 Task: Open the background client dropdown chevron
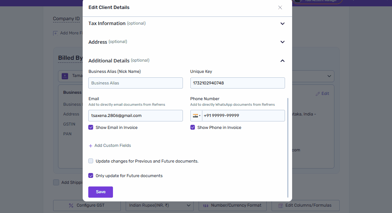coord(329,76)
